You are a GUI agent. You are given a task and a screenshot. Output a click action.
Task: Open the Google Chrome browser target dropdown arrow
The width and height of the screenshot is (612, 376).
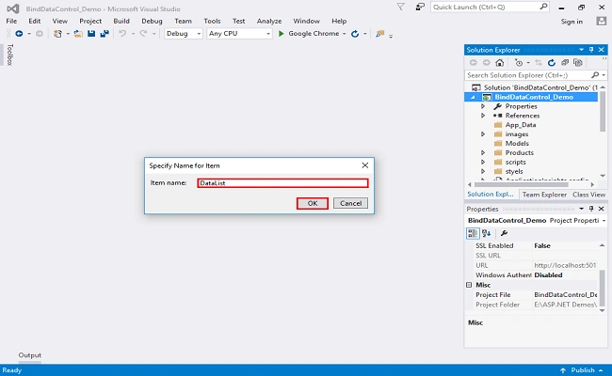345,34
